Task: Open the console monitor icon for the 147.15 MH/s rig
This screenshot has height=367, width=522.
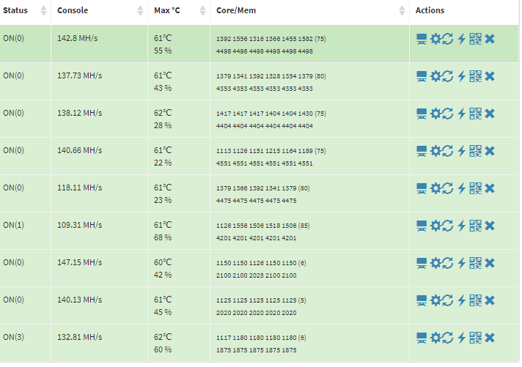Action: tap(422, 262)
